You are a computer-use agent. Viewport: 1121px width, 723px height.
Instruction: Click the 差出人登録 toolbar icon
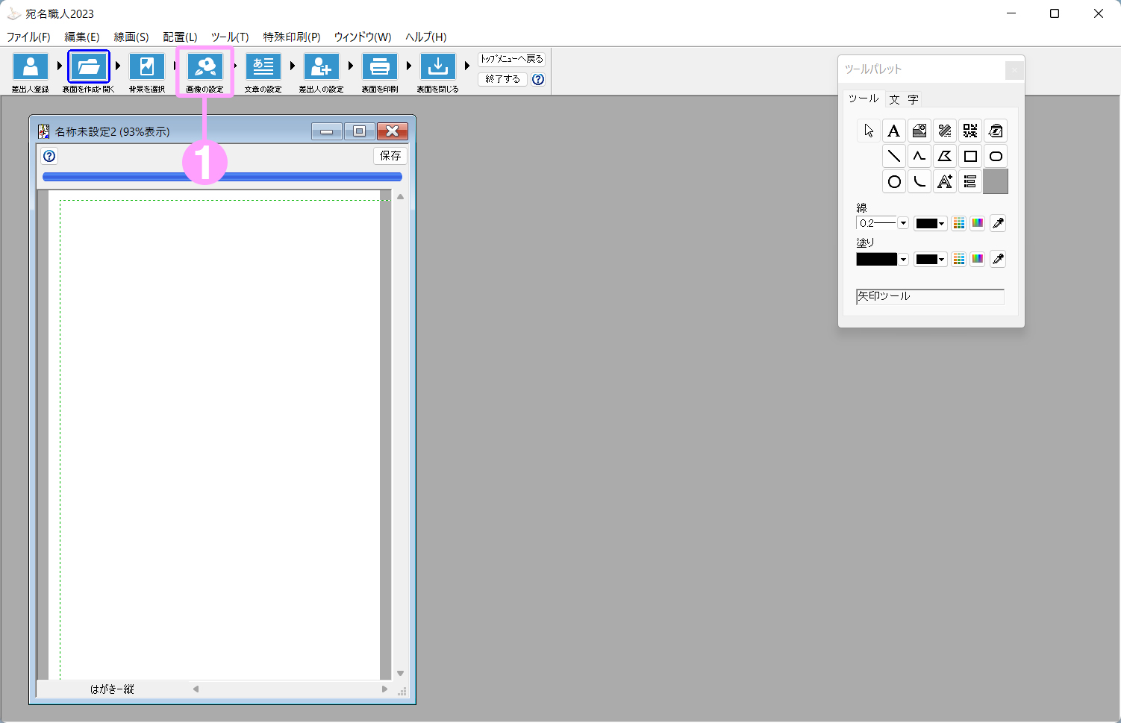tap(31, 67)
